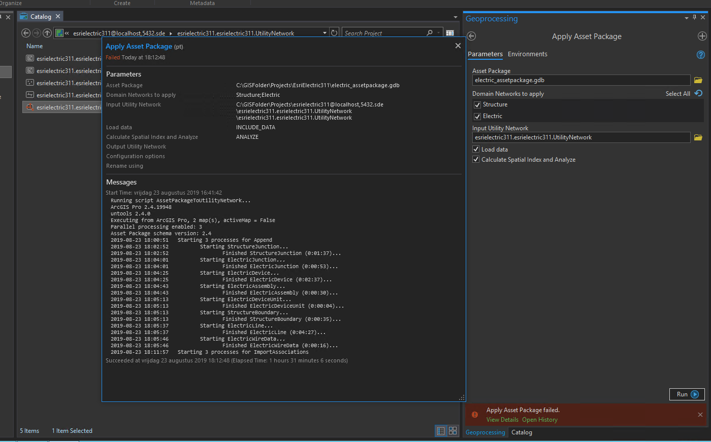The image size is (711, 442).
Task: Click the Input Utility Network field
Action: (581, 137)
